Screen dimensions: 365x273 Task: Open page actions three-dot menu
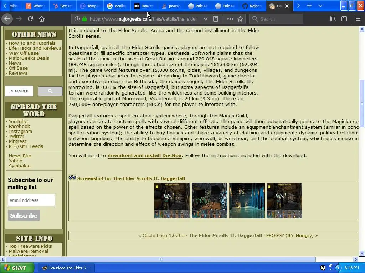(x=230, y=19)
